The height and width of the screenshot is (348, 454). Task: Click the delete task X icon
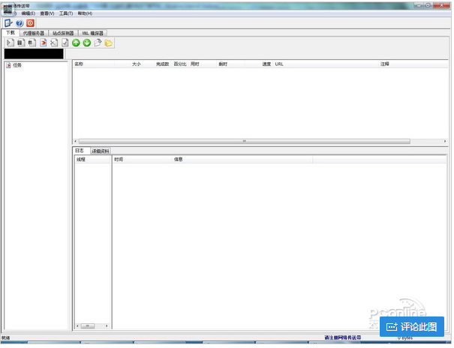54,43
